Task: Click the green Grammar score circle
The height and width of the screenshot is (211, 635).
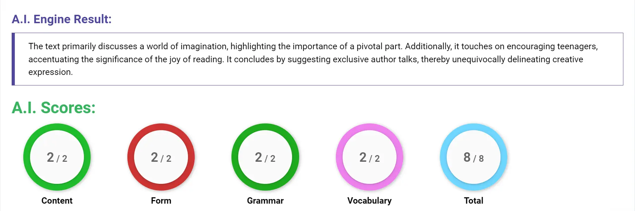Action: coord(265,158)
